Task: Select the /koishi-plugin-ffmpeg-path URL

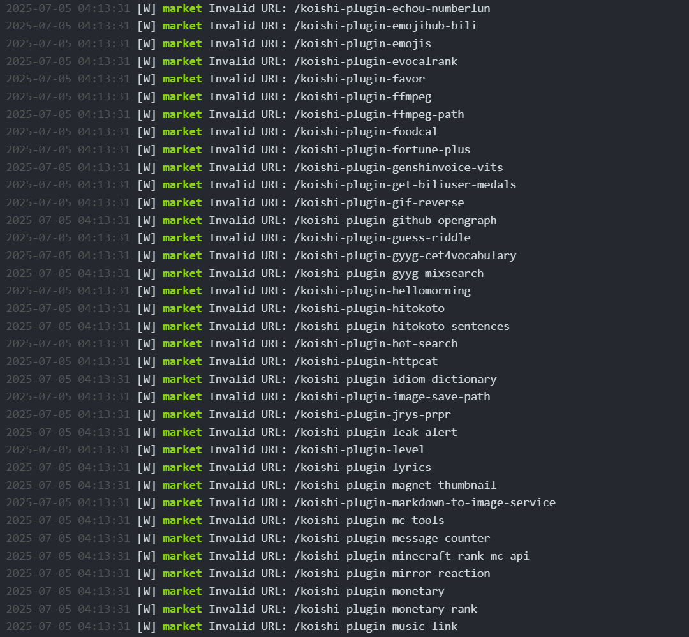Action: (x=379, y=114)
